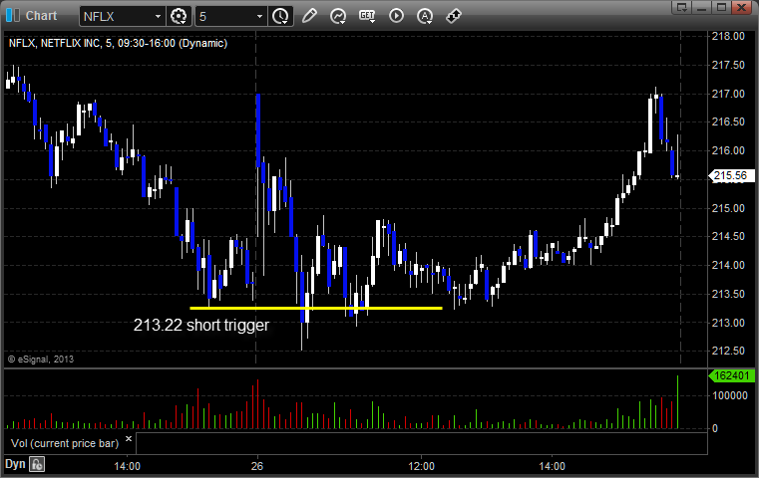Minimize the Chart window
Screen dimensions: 759x478
pos(702,7)
